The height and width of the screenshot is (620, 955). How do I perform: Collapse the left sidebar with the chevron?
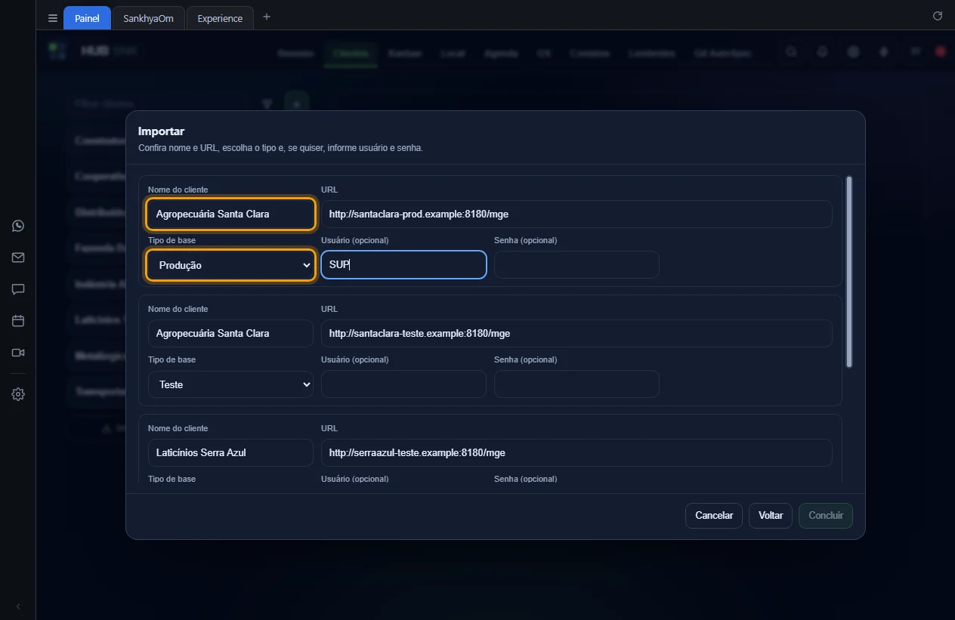click(x=18, y=606)
